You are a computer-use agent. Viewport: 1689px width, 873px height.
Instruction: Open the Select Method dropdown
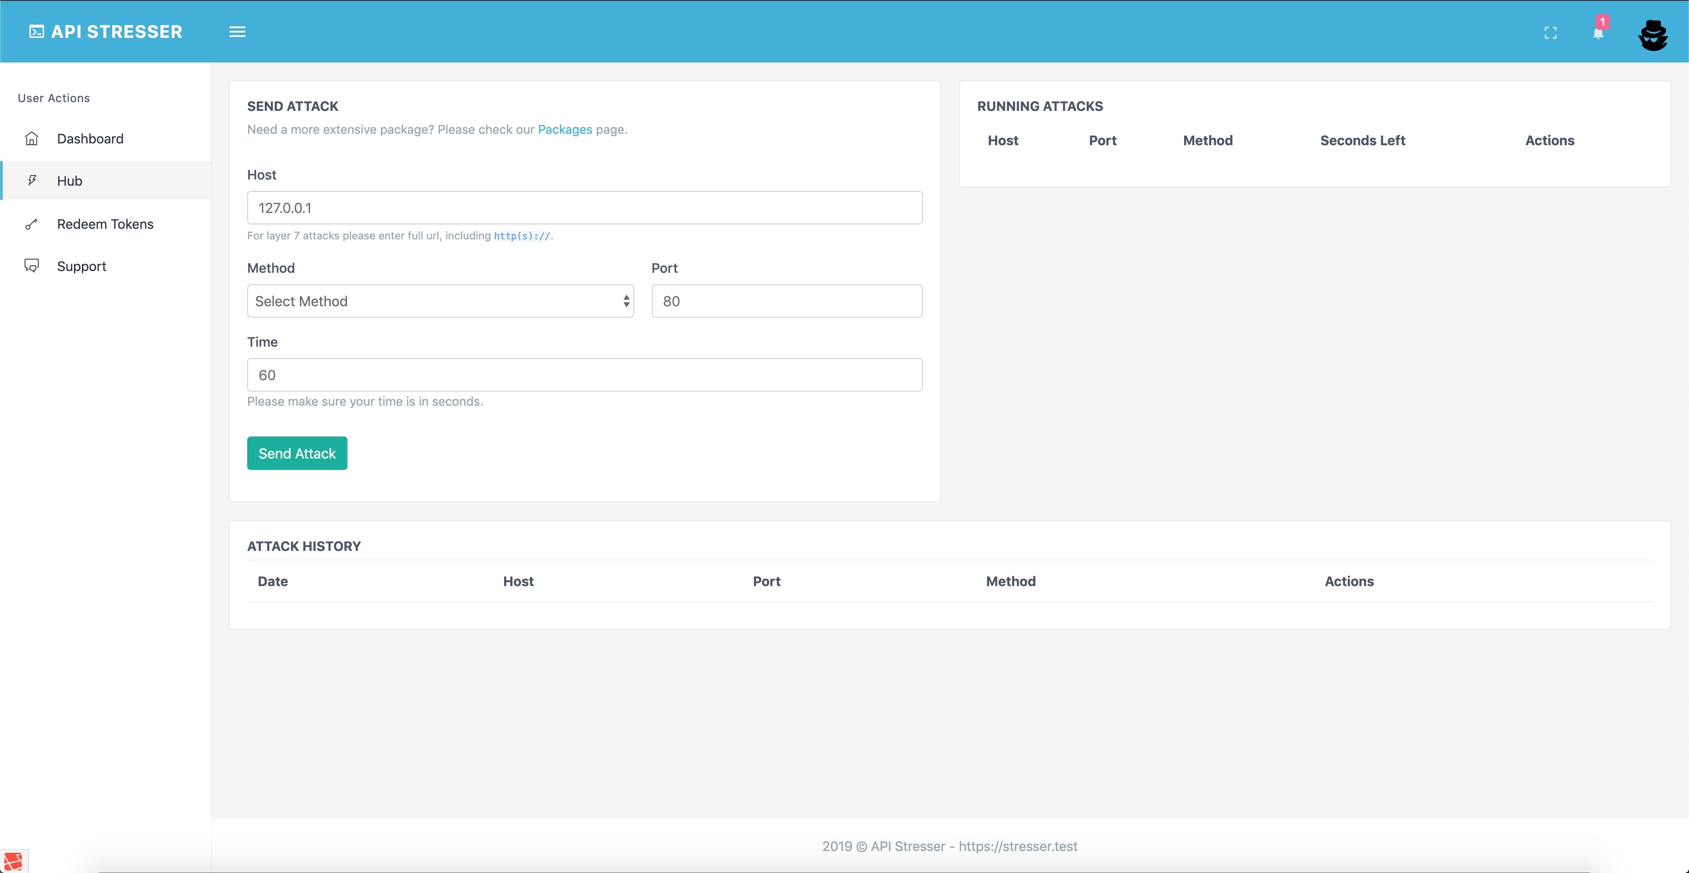(x=440, y=301)
